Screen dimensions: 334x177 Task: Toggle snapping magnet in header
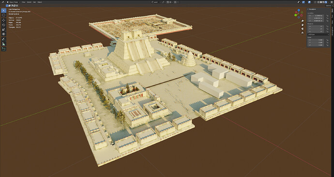(167, 2)
